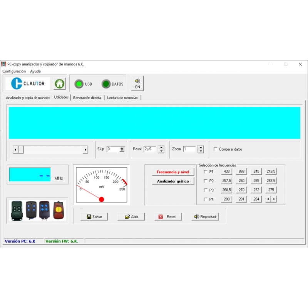This screenshot has height=308, width=308.
Task: Select the 270 frequency button
Action: pos(241,190)
